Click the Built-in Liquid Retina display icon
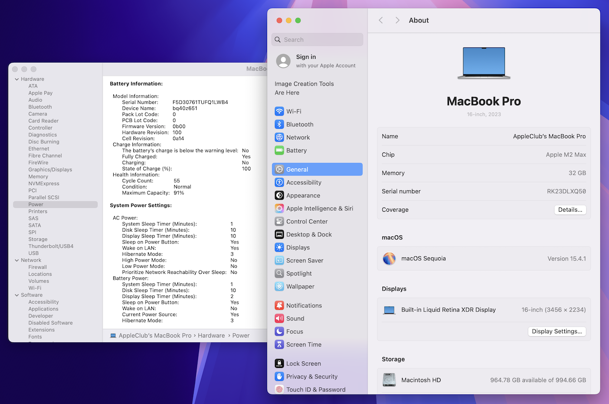The image size is (609, 404). (389, 310)
